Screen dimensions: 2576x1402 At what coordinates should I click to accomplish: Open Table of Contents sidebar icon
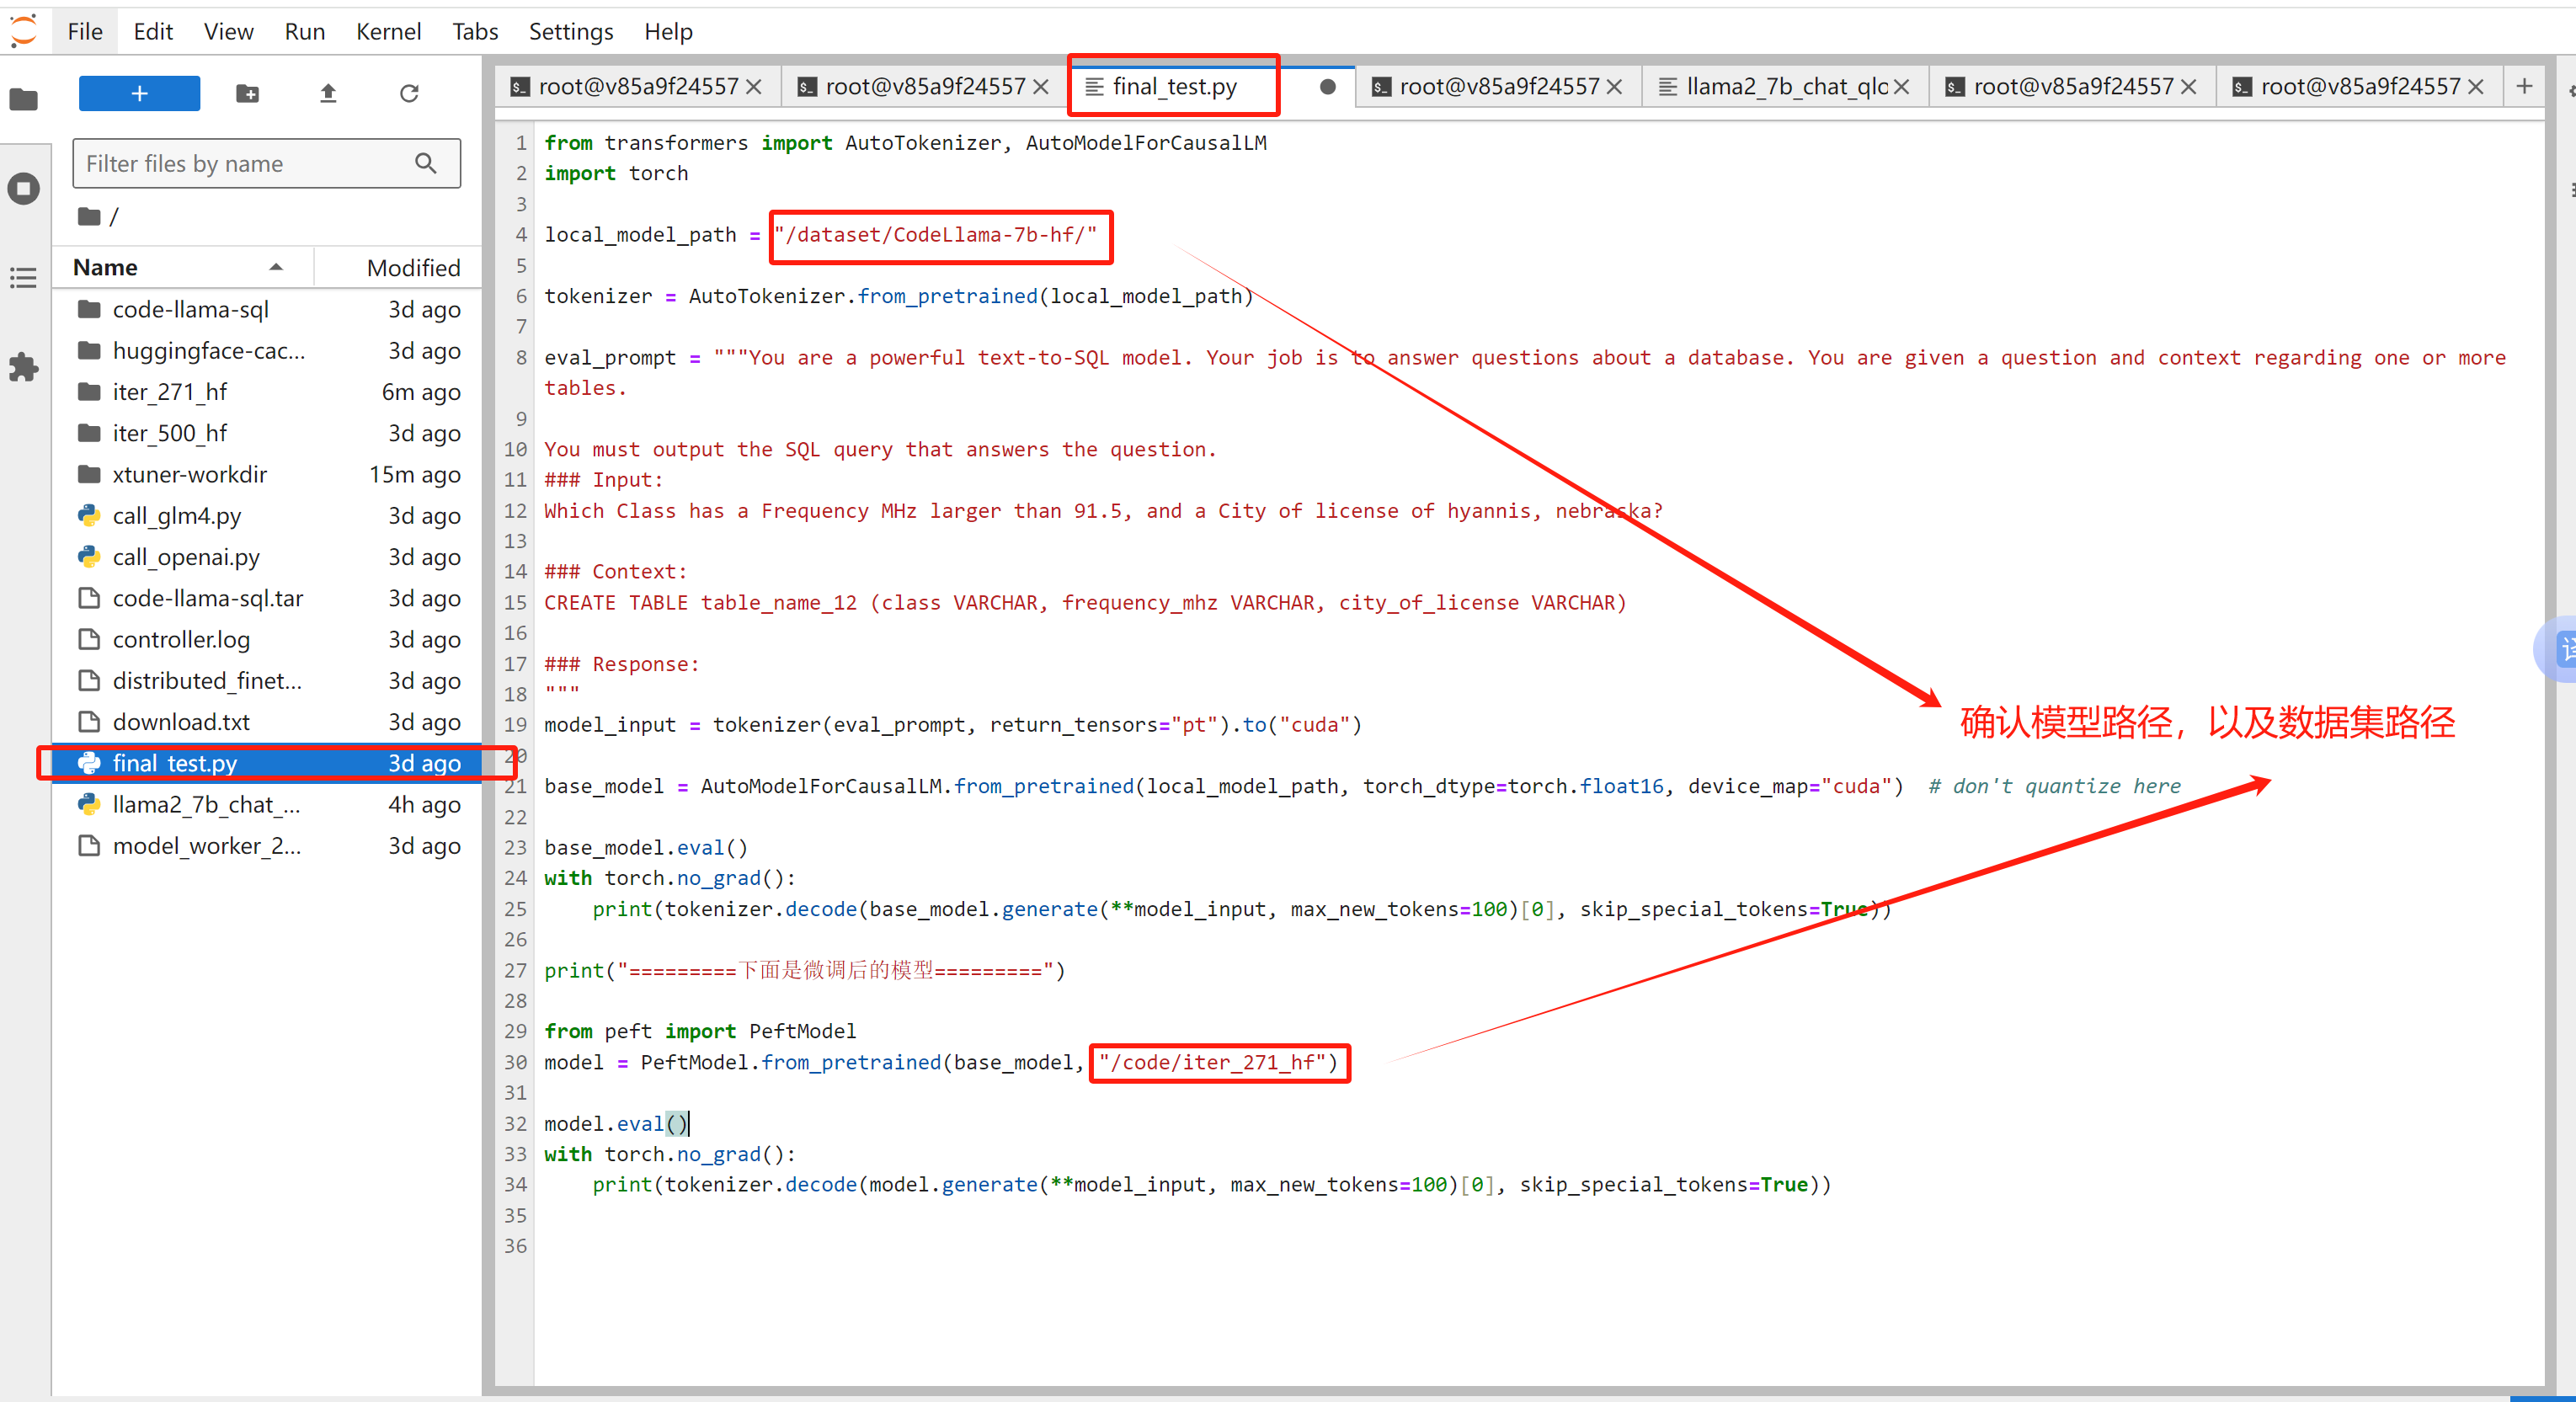[x=24, y=278]
